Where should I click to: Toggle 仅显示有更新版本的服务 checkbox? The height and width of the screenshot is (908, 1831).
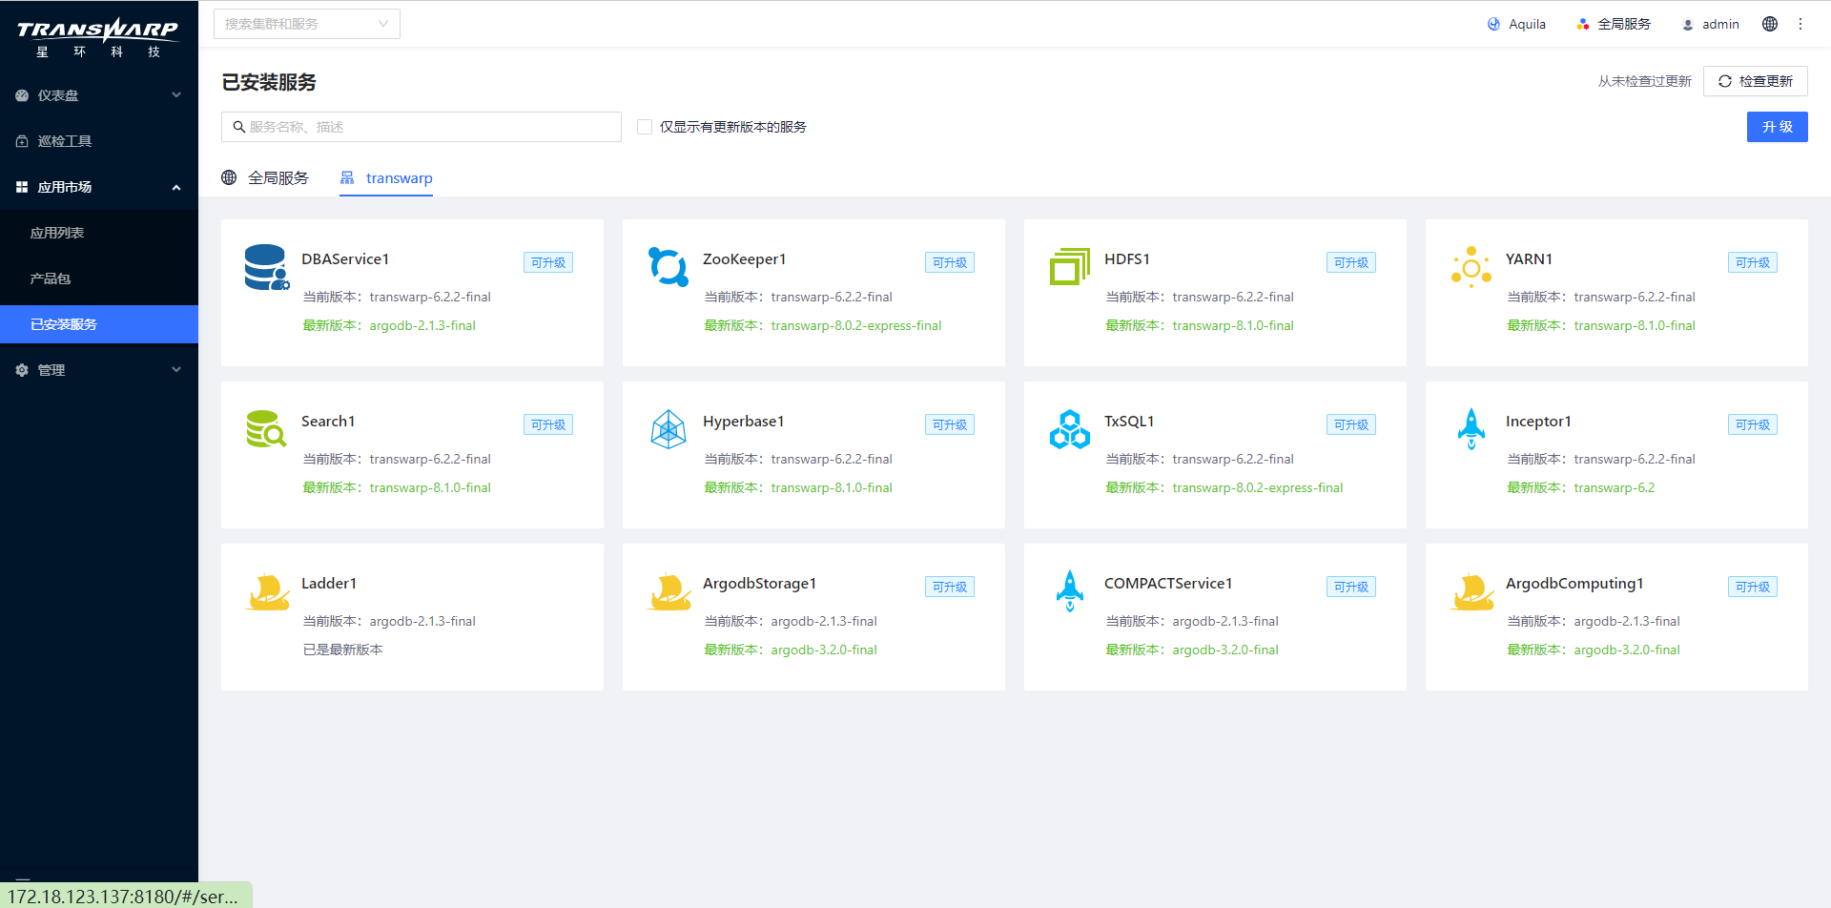[x=645, y=127]
